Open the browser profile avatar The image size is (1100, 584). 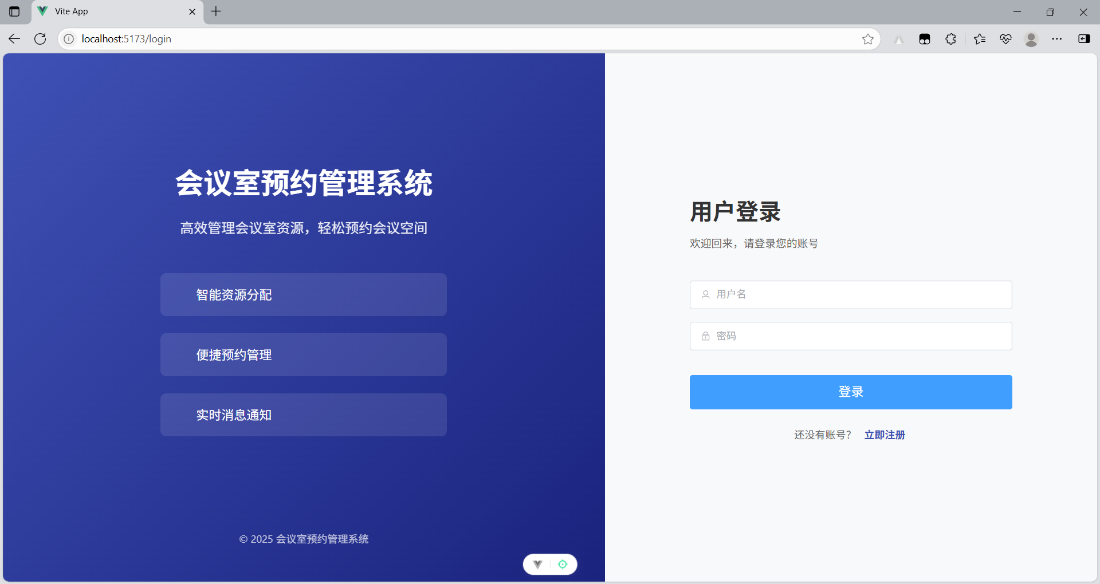pyautogui.click(x=1031, y=39)
